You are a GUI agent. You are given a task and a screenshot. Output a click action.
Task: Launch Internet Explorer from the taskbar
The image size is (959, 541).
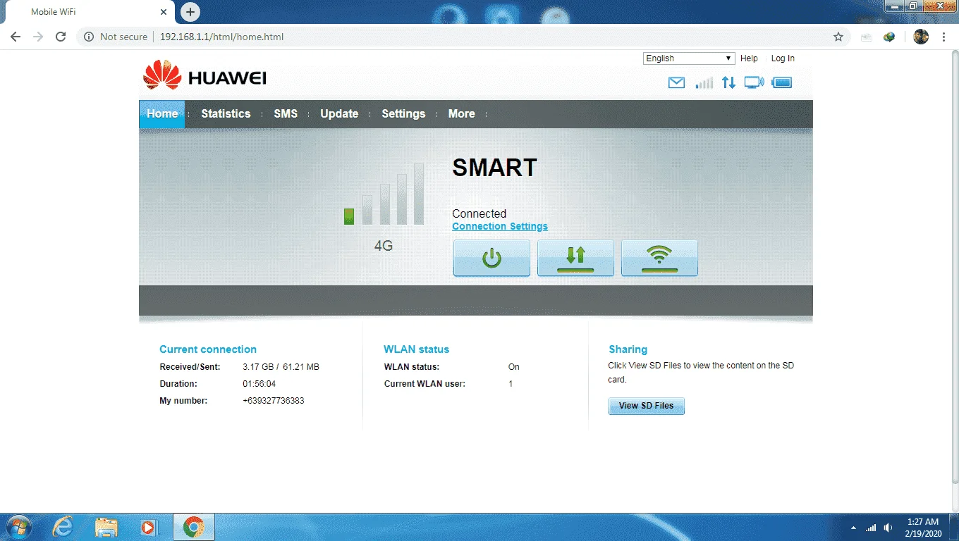63,527
